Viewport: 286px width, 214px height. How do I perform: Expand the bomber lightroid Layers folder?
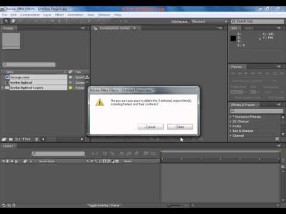[x=2, y=88]
